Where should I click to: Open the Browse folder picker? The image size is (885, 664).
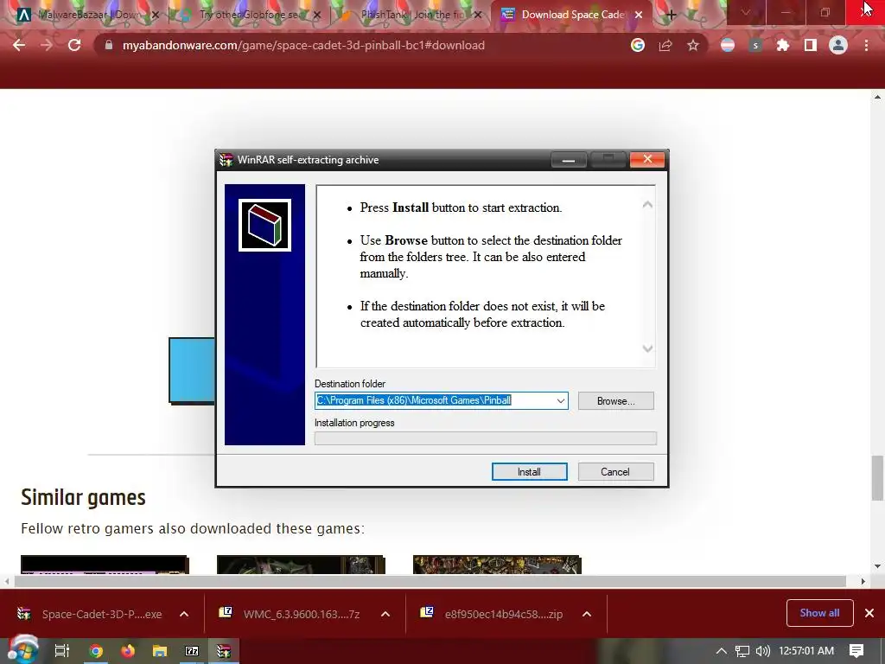click(x=615, y=401)
